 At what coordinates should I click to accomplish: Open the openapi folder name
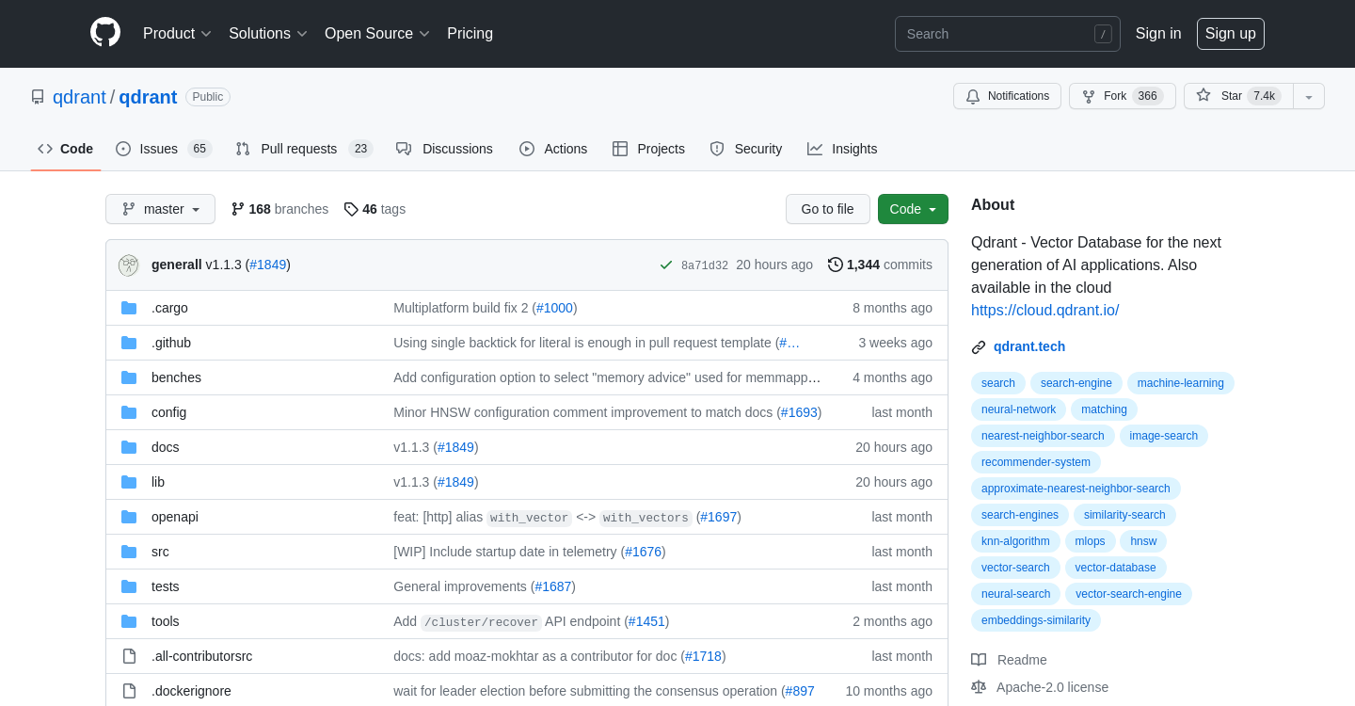(x=175, y=517)
